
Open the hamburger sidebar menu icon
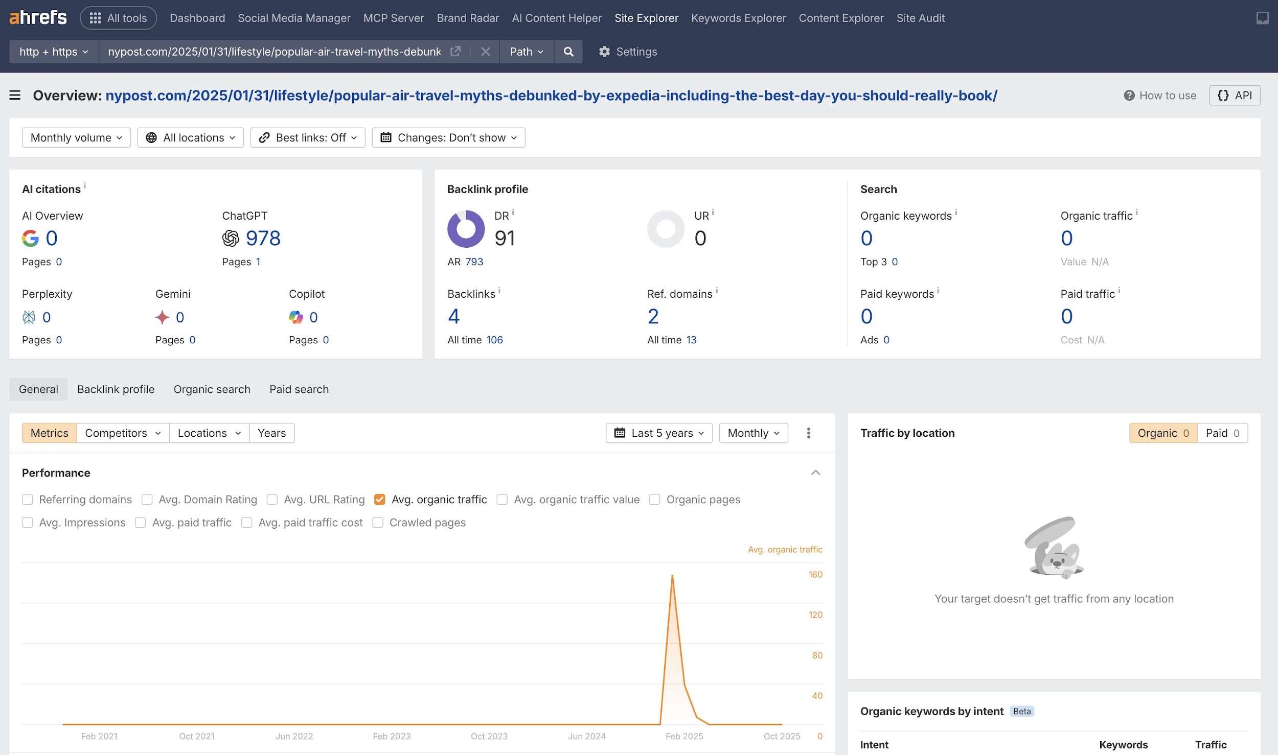[15, 96]
